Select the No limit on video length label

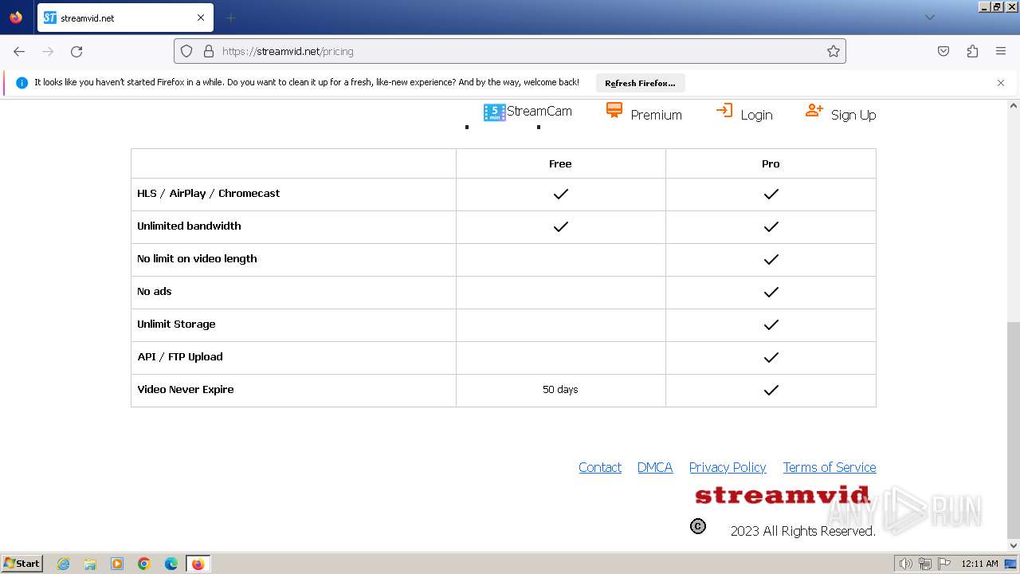click(197, 258)
